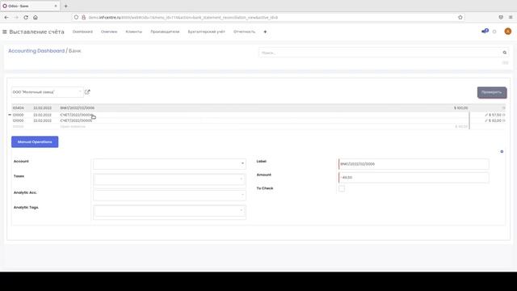Open the partner ООО dropdown
This screenshot has height=291, width=517.
click(47, 92)
